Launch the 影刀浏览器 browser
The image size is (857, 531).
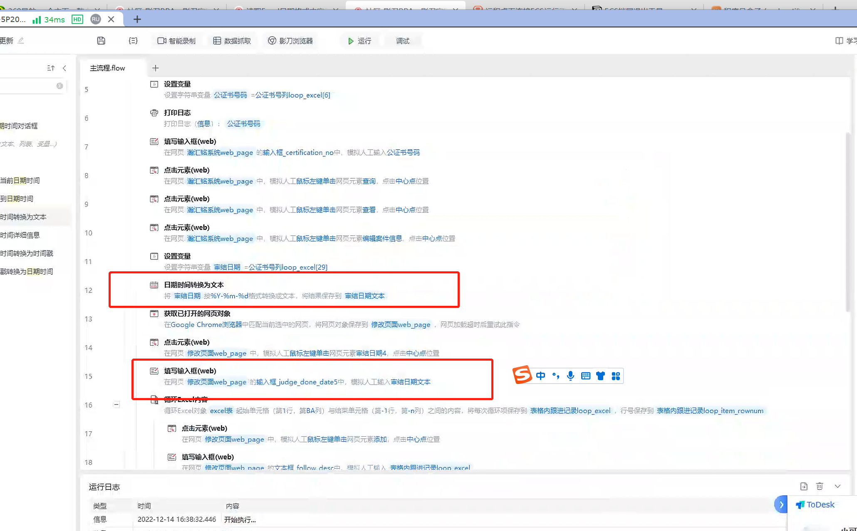click(x=290, y=40)
